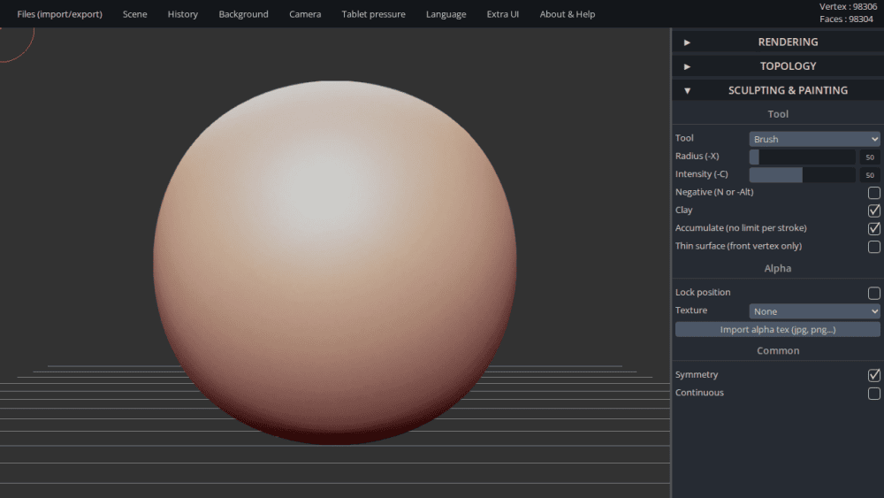Expand the TOPOLOGY section
The image size is (884, 498).
coord(778,66)
